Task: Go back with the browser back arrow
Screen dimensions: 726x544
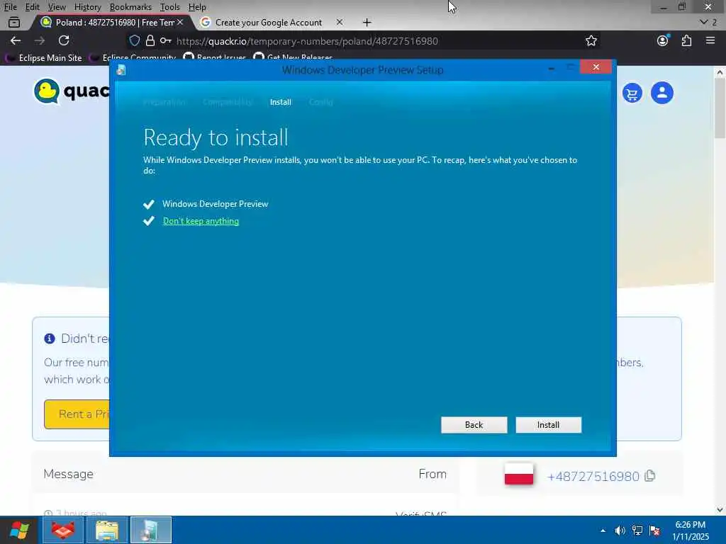Action: (x=16, y=40)
